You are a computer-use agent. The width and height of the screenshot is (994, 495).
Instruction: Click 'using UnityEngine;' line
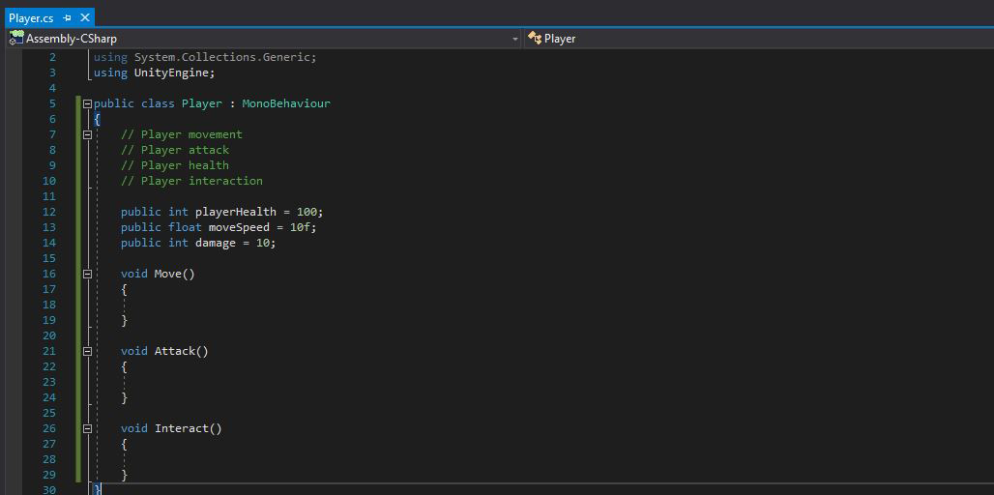click(155, 73)
